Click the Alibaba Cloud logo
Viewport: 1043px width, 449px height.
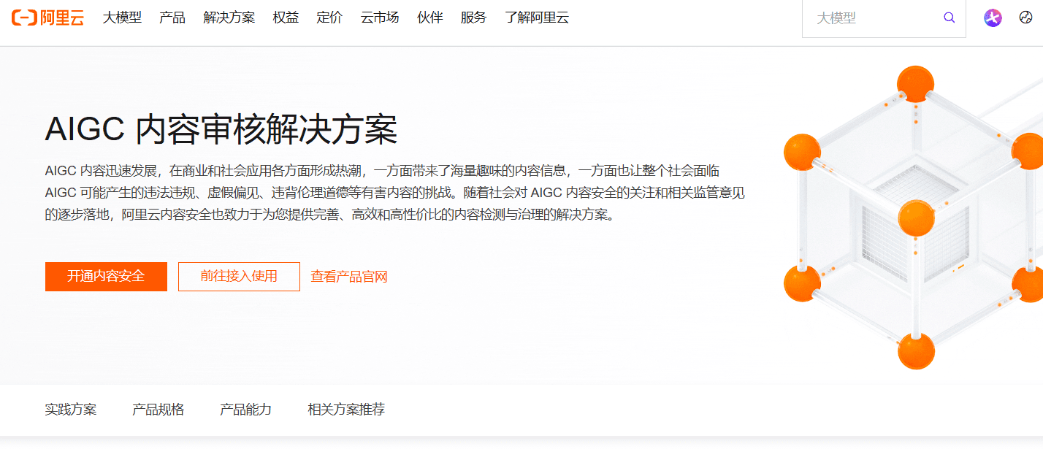pos(47,18)
